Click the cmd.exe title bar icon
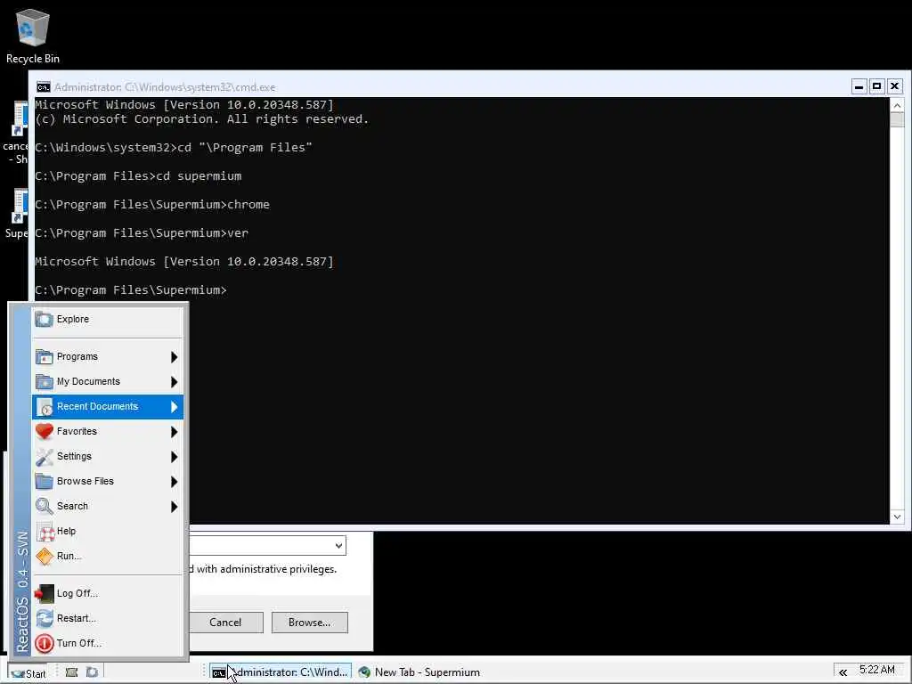This screenshot has height=684, width=912. pos(43,87)
